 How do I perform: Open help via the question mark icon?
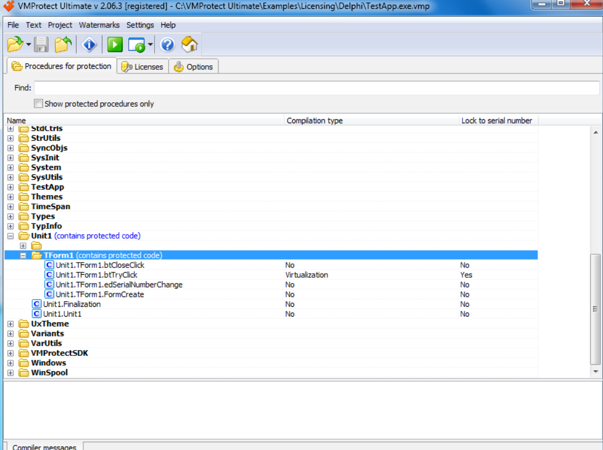pyautogui.click(x=167, y=45)
